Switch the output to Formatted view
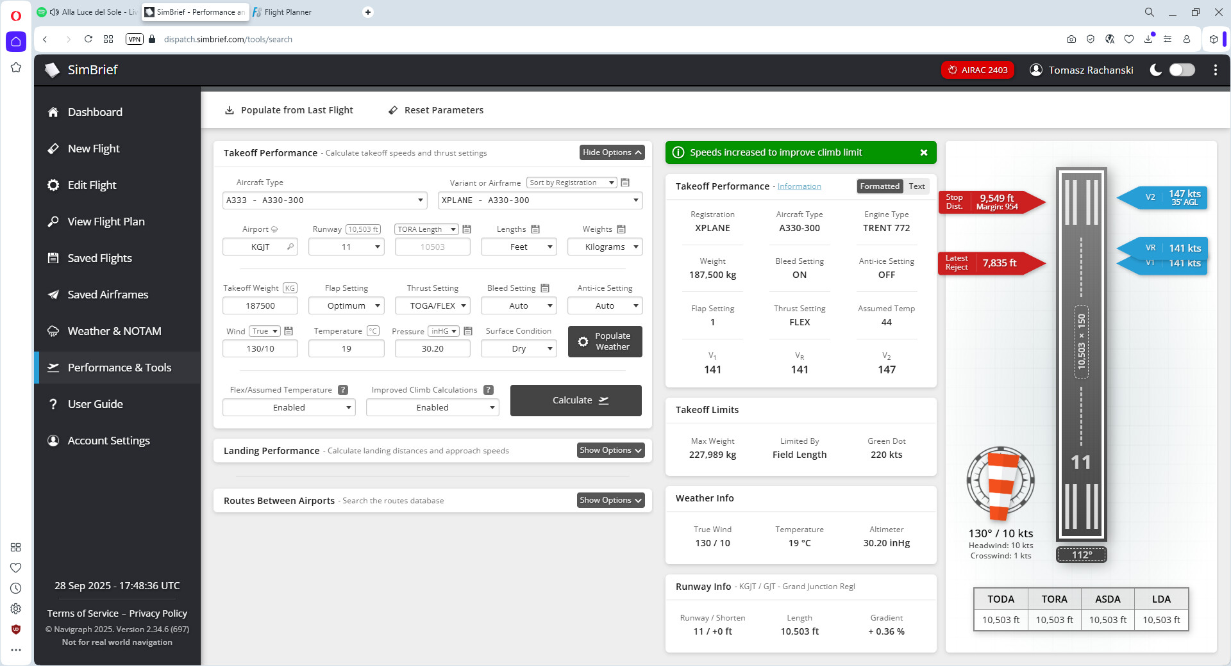This screenshot has width=1231, height=666. tap(880, 186)
